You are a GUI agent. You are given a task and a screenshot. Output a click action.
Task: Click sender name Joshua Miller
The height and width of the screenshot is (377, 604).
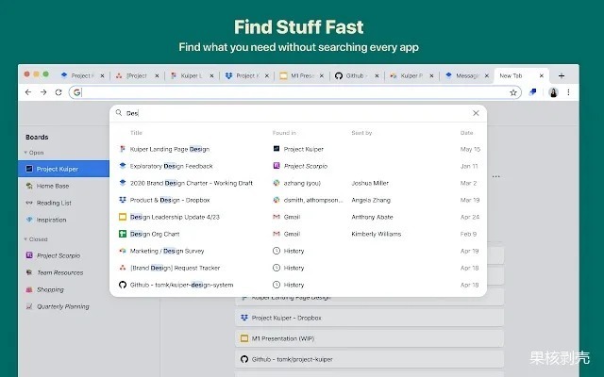(370, 183)
